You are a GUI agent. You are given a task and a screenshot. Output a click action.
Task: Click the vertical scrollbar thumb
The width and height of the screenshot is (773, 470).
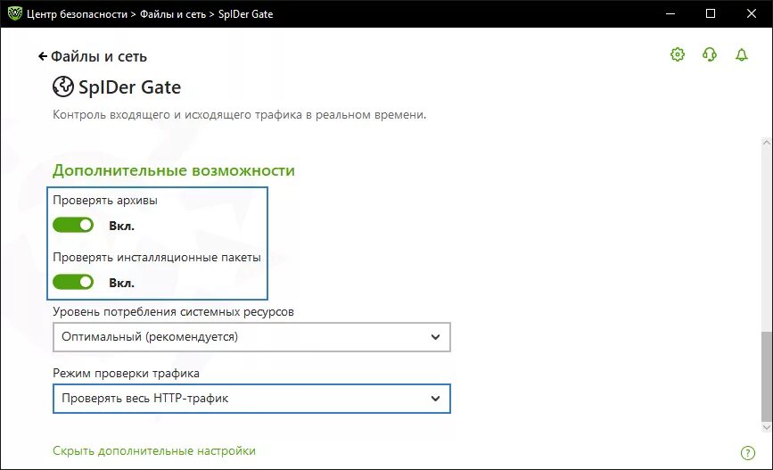766,376
